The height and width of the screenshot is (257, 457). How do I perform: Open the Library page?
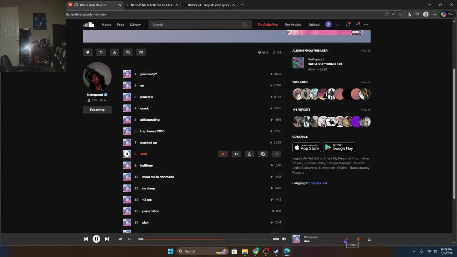coord(135,25)
